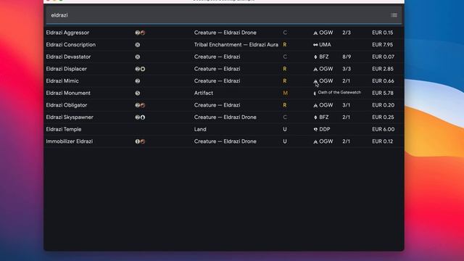The width and height of the screenshot is (464, 261).
Task: Click price EUR 0.66
Action: tap(383, 81)
